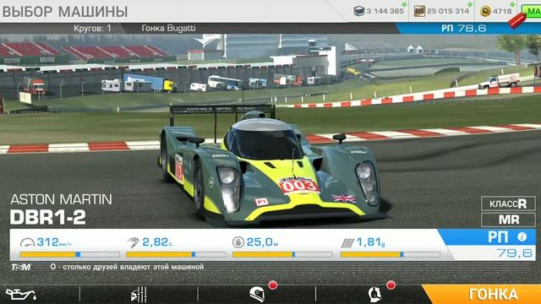Click the grip stat icon
This screenshot has height=304, width=541.
click(x=347, y=242)
